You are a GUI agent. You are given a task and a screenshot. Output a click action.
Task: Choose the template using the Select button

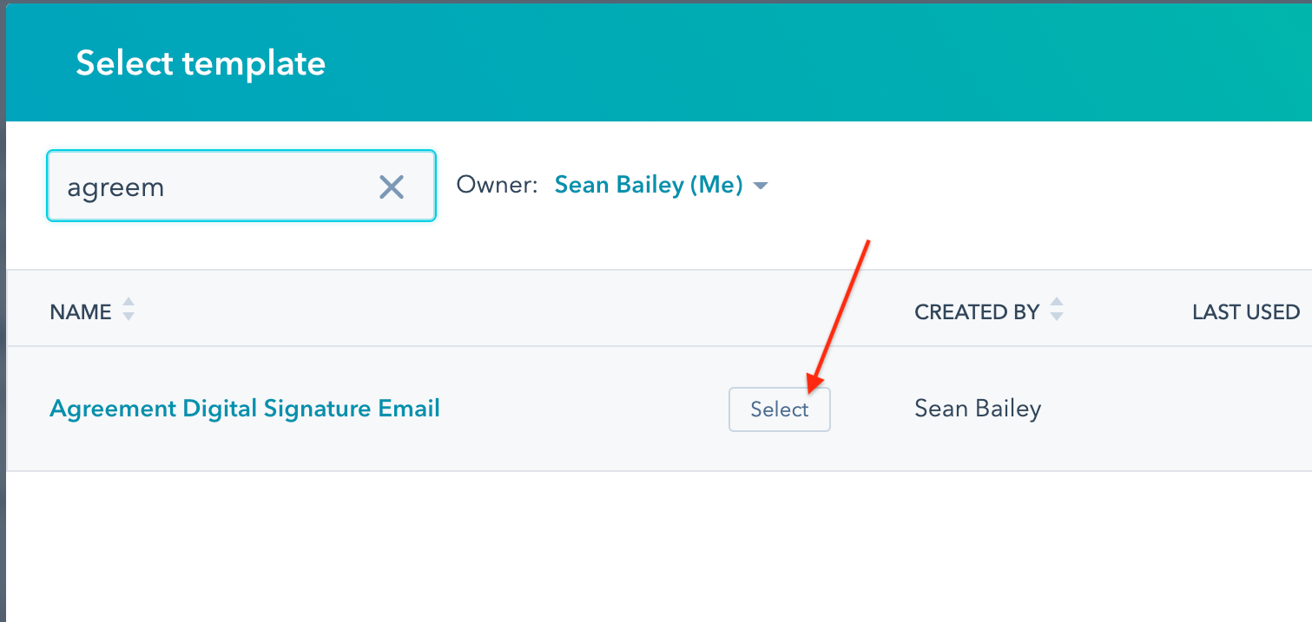click(780, 409)
